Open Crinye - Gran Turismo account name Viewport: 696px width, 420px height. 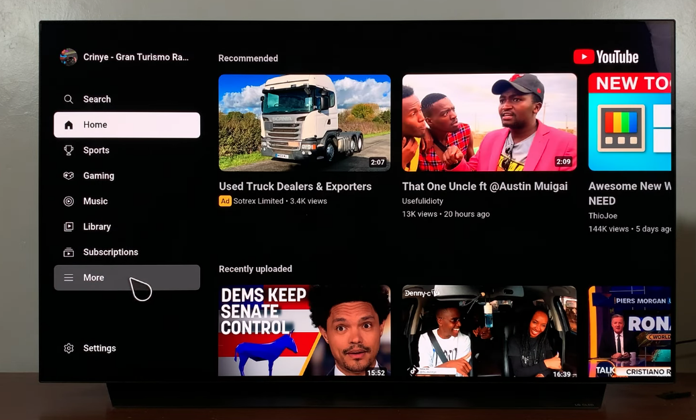click(x=136, y=57)
